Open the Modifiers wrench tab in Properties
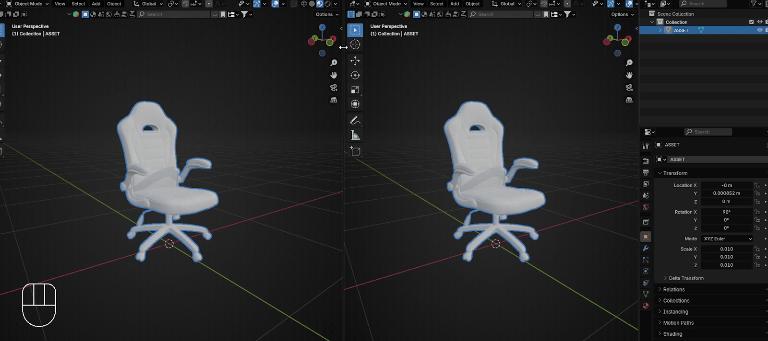Screen dimensions: 768x341 pyautogui.click(x=646, y=248)
